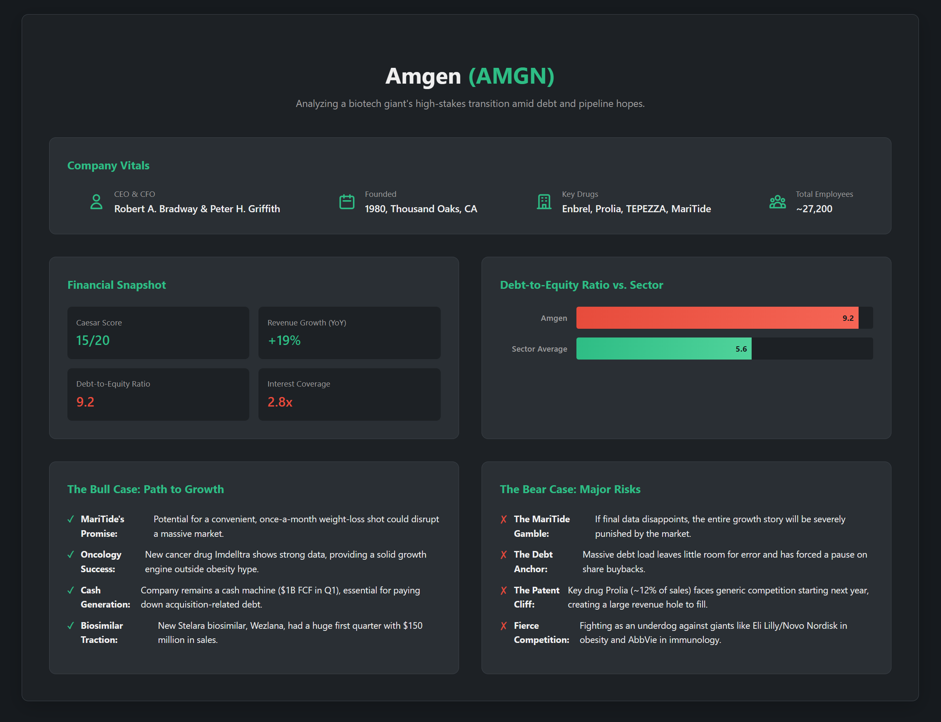941x722 pixels.
Task: Click the 15/20 Caesar Score value
Action: tap(93, 340)
